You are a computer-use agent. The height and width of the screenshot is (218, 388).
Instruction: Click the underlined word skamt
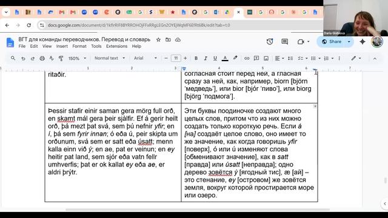coord(66,119)
